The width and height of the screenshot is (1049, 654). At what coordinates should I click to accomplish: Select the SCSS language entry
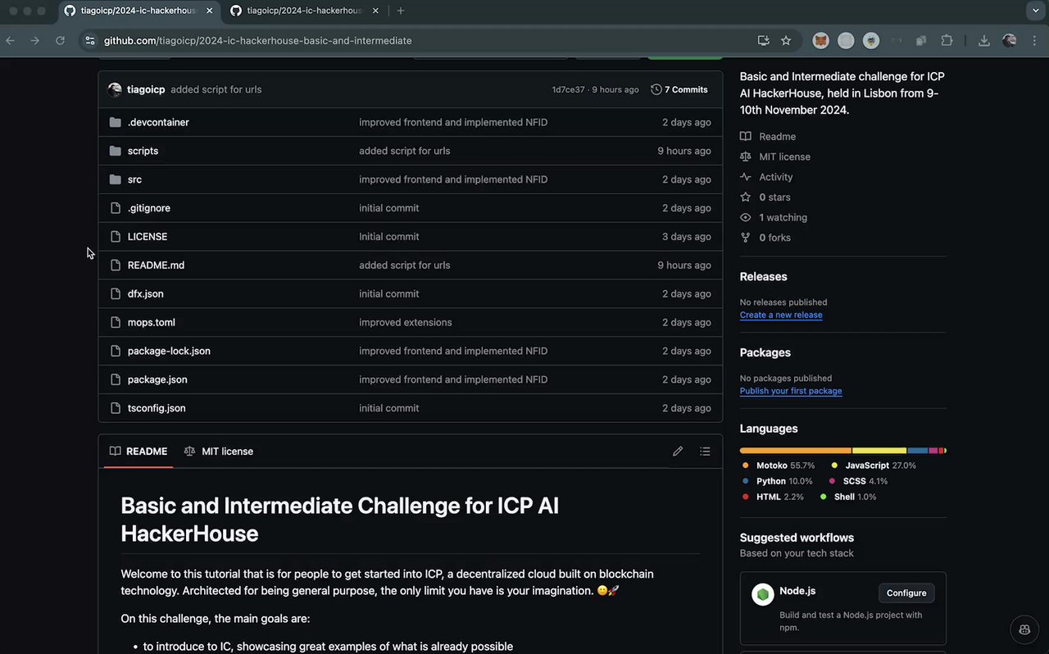pyautogui.click(x=859, y=481)
